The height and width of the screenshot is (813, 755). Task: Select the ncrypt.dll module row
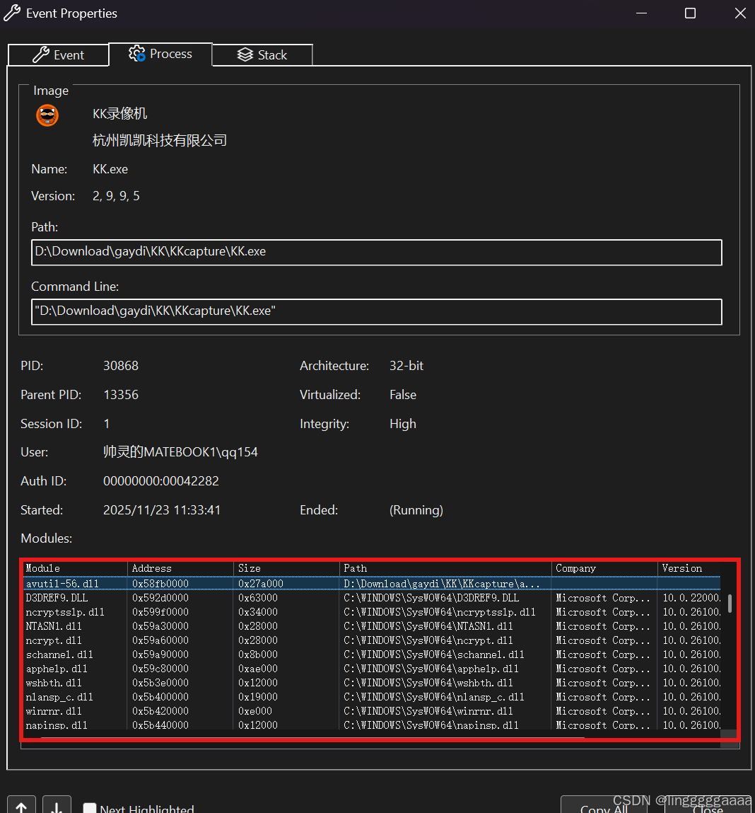[372, 640]
